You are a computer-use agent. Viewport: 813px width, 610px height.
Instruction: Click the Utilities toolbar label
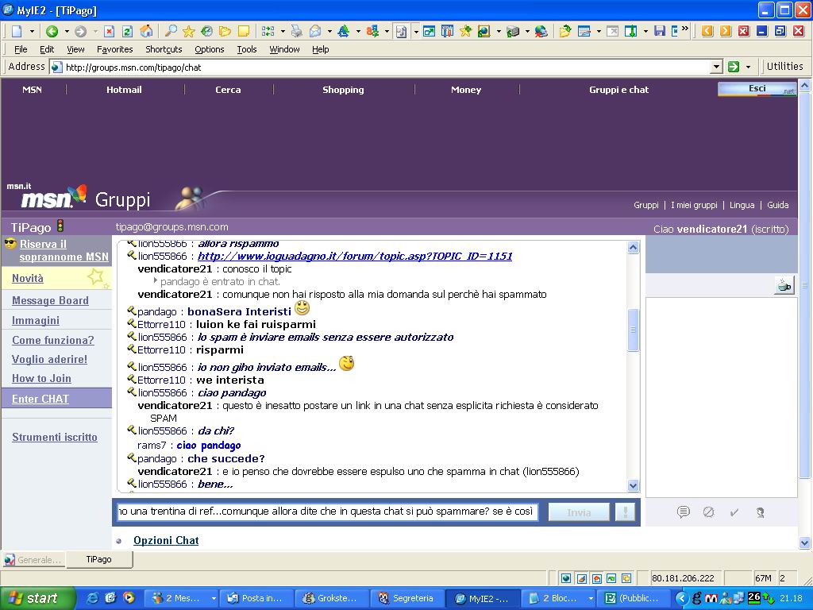click(x=784, y=66)
